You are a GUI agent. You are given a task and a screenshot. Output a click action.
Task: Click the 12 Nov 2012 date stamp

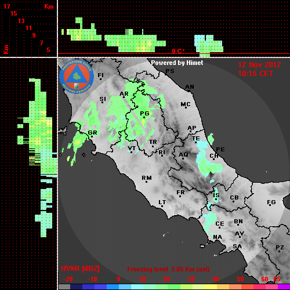[x=259, y=65]
